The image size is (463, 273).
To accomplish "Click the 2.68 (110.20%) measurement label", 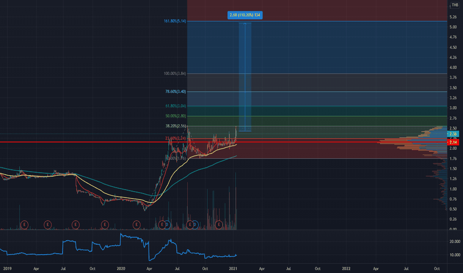I will pos(245,15).
